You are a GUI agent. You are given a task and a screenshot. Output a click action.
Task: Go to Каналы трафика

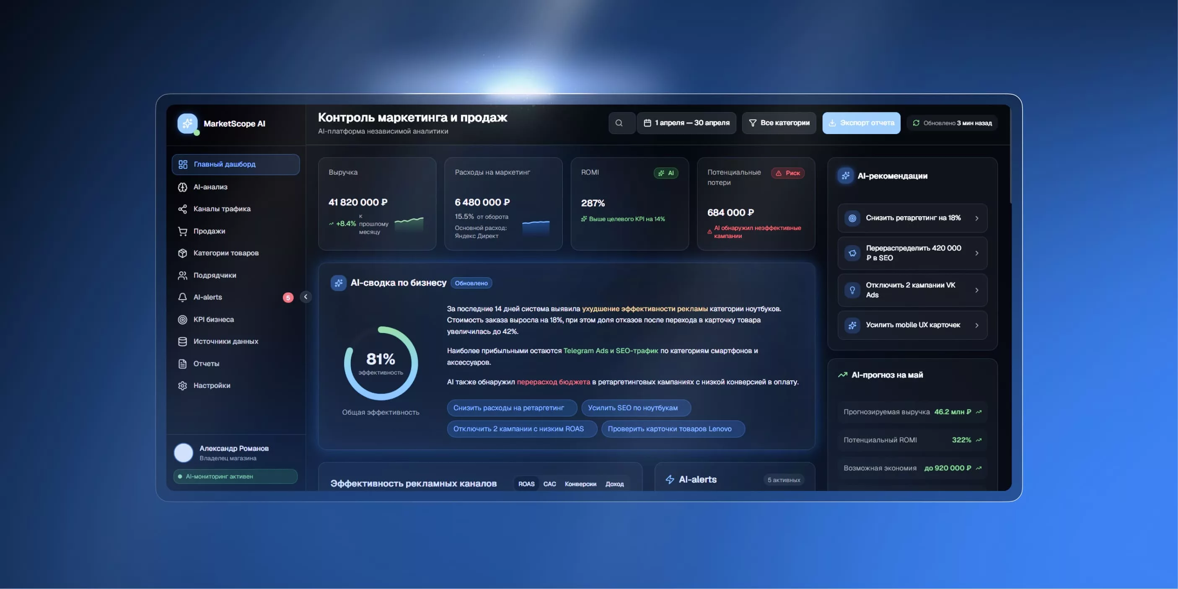(x=236, y=209)
